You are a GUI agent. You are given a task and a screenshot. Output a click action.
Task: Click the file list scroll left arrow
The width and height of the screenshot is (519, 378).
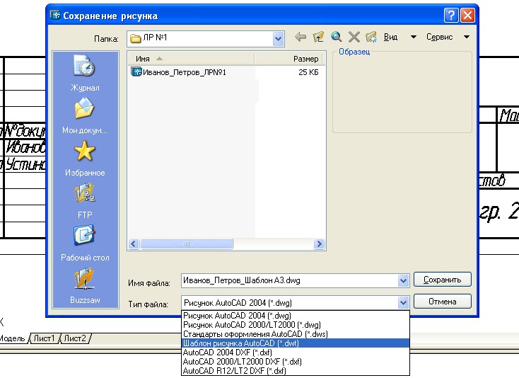(x=134, y=244)
